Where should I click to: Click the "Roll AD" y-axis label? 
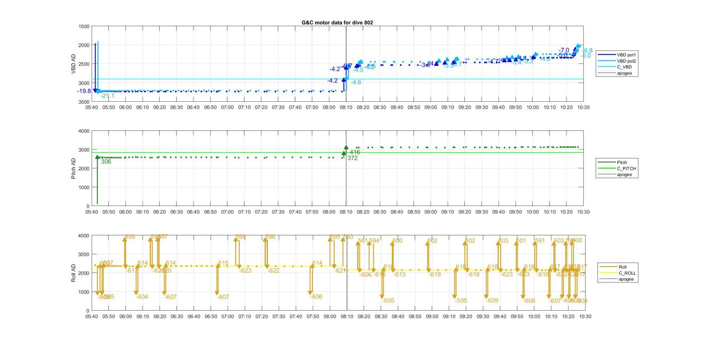tap(74, 273)
